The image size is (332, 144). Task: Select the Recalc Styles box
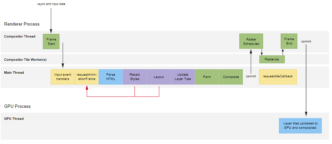[x=135, y=77]
